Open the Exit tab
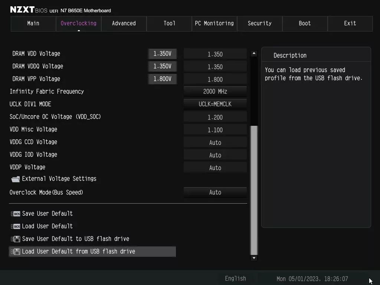The image size is (380, 285). pyautogui.click(x=350, y=23)
